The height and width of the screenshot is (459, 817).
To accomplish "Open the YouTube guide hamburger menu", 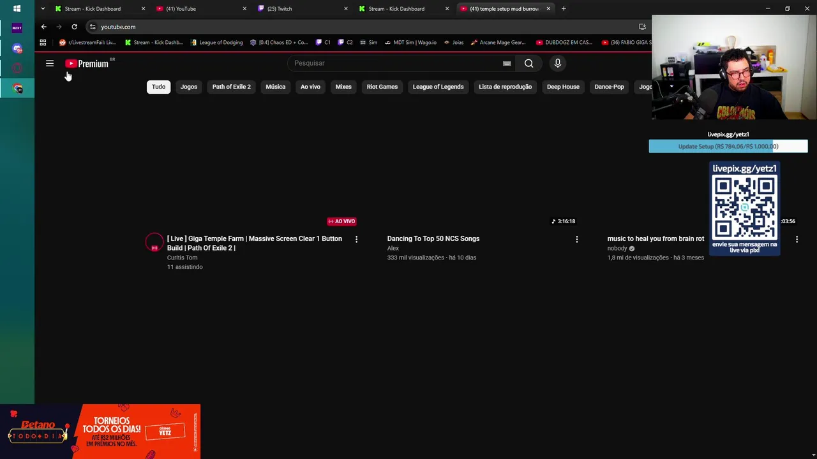I will point(50,63).
